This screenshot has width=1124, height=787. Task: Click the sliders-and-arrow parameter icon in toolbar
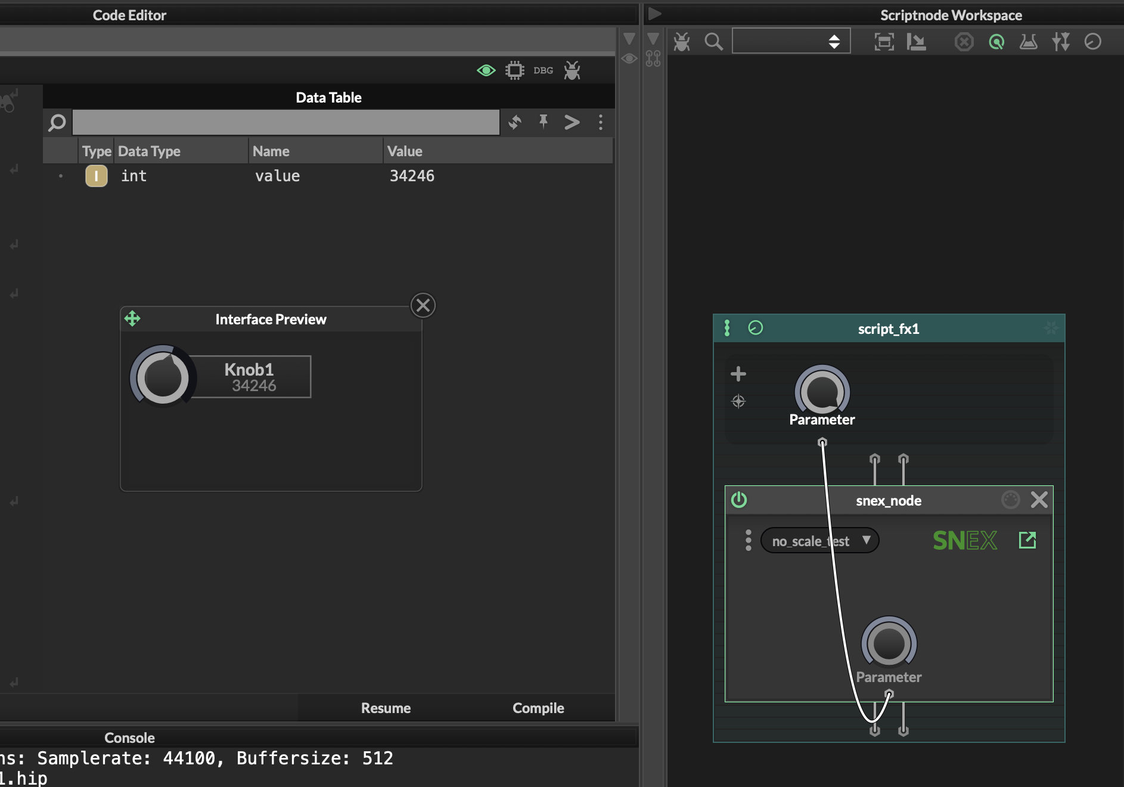[1061, 42]
